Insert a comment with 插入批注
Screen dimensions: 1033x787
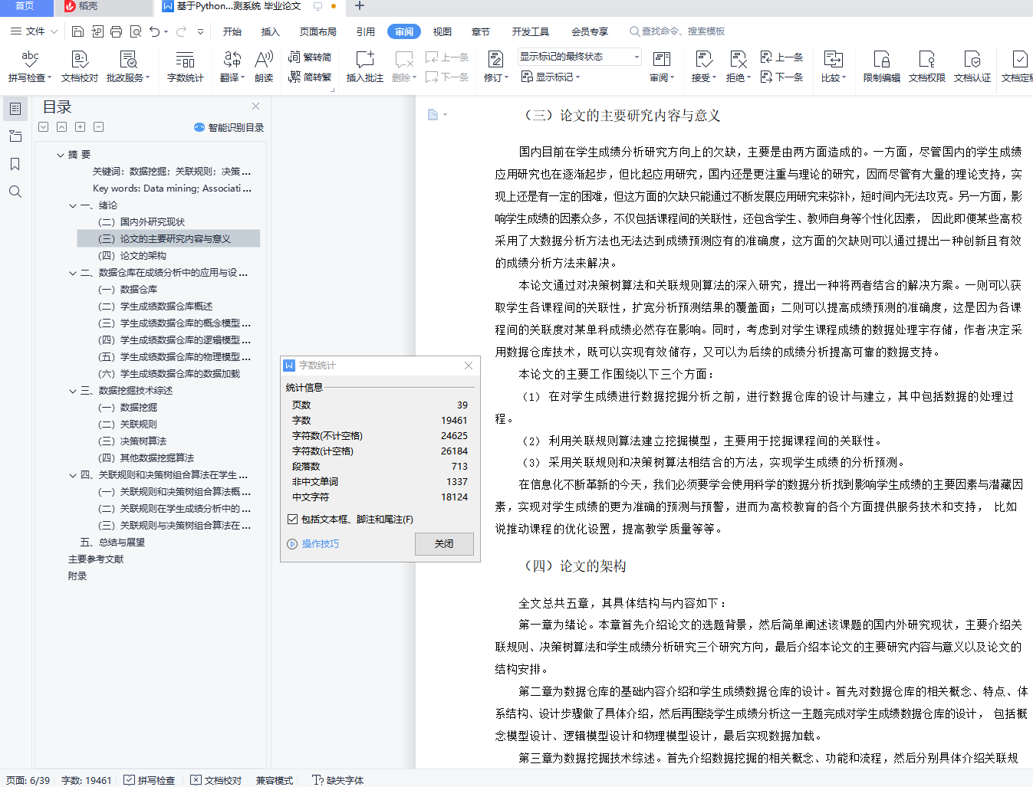[365, 66]
